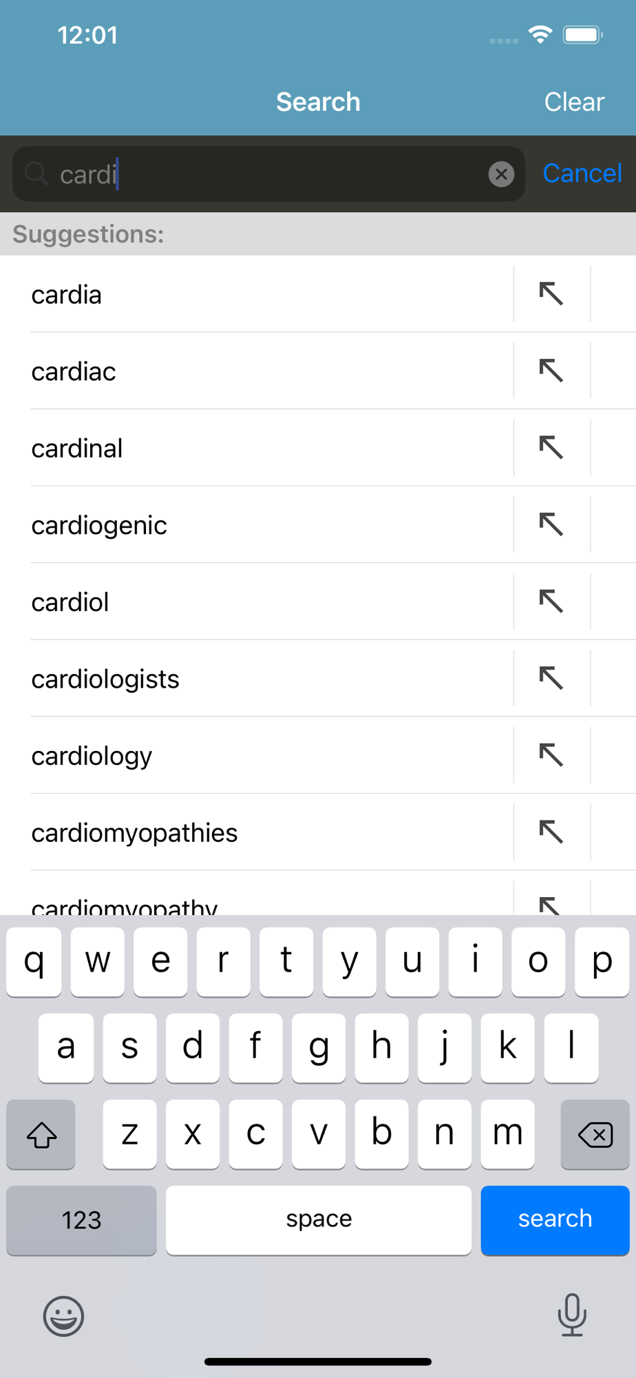
Task: Tap the arrow icon for cardiogenic
Action: (551, 525)
